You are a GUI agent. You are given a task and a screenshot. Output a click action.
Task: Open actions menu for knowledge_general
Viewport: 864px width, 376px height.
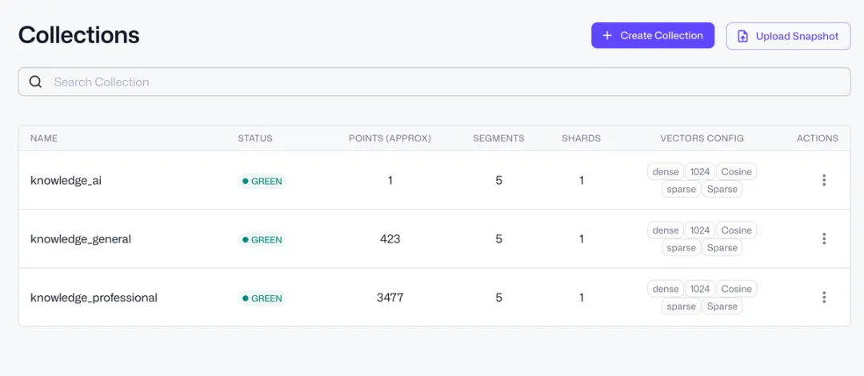(x=823, y=238)
